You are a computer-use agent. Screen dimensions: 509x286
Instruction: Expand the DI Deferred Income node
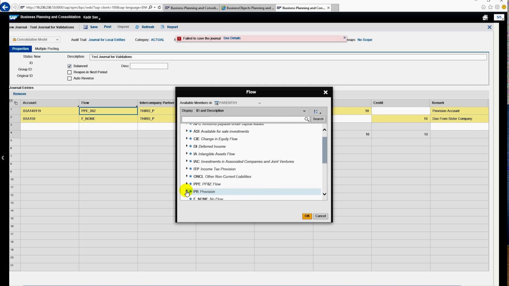click(x=187, y=146)
